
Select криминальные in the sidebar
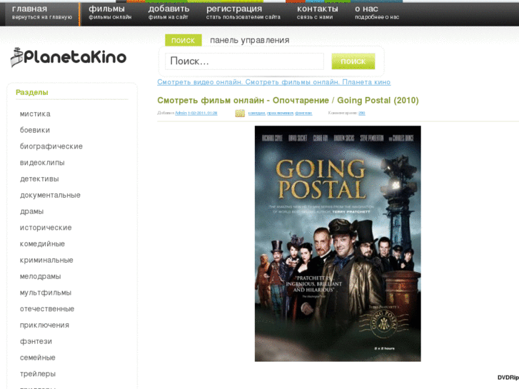click(x=46, y=260)
